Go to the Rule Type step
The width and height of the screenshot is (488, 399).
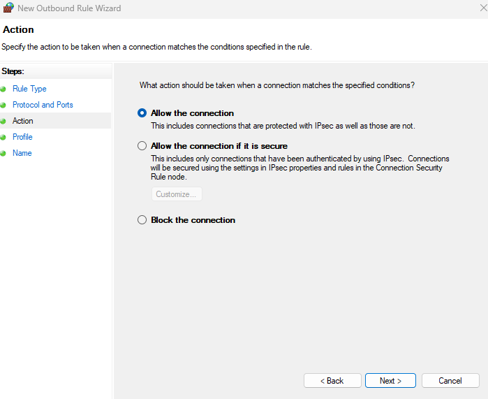tap(29, 89)
